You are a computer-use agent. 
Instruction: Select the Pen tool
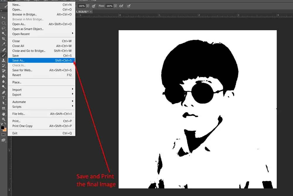coord(4,92)
